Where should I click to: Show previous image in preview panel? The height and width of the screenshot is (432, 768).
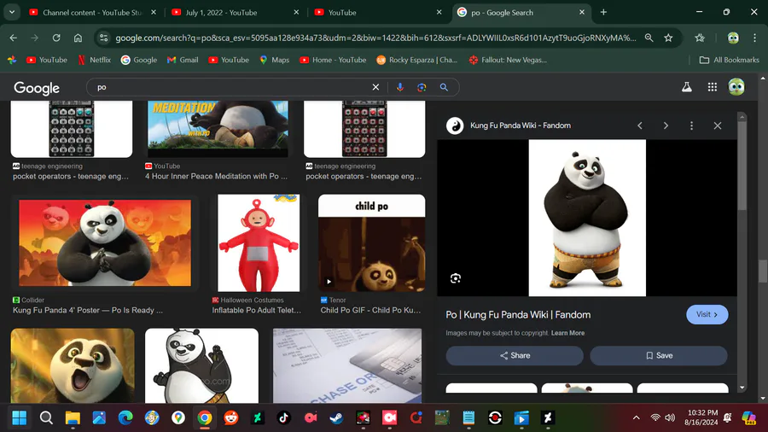point(640,126)
